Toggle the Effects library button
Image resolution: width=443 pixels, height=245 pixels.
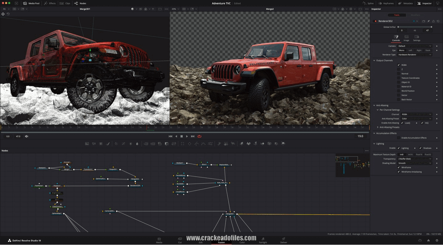[x=50, y=3]
